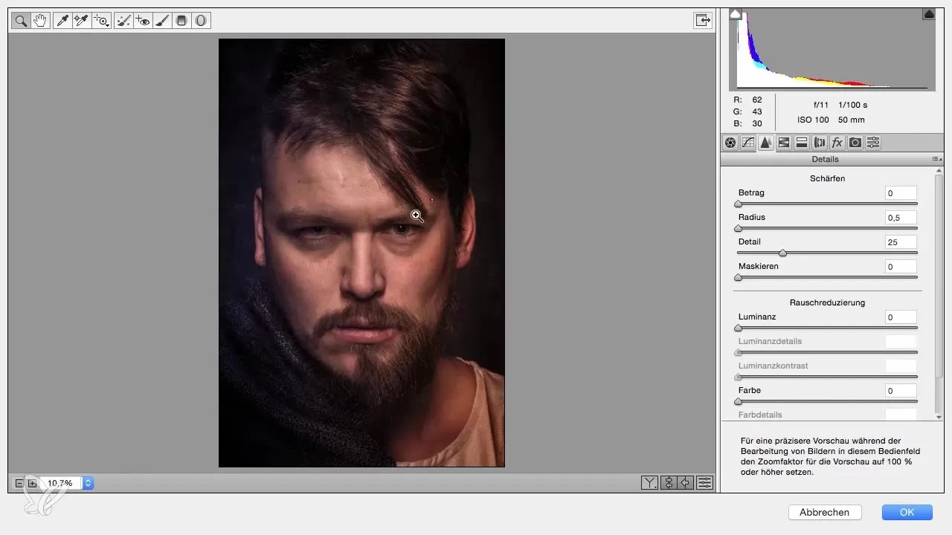Screen dimensions: 952x535
Task: Click the Betrag slider handle
Action: (x=738, y=204)
